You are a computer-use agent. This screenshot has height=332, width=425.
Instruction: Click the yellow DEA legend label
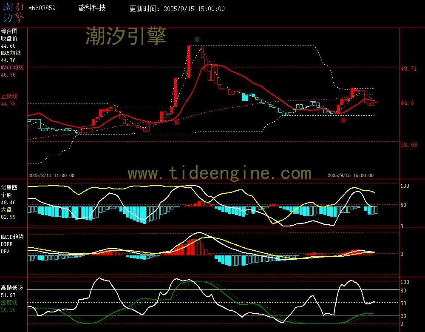point(6,252)
